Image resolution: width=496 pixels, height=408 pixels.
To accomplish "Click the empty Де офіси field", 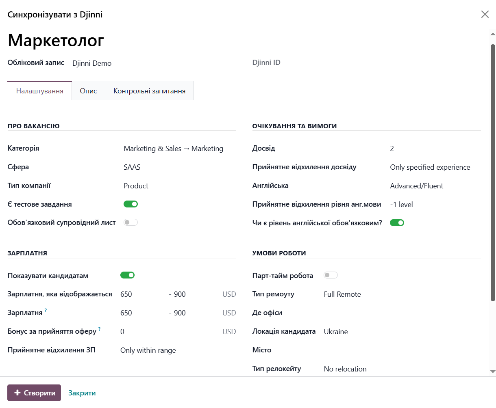I will [402, 313].
